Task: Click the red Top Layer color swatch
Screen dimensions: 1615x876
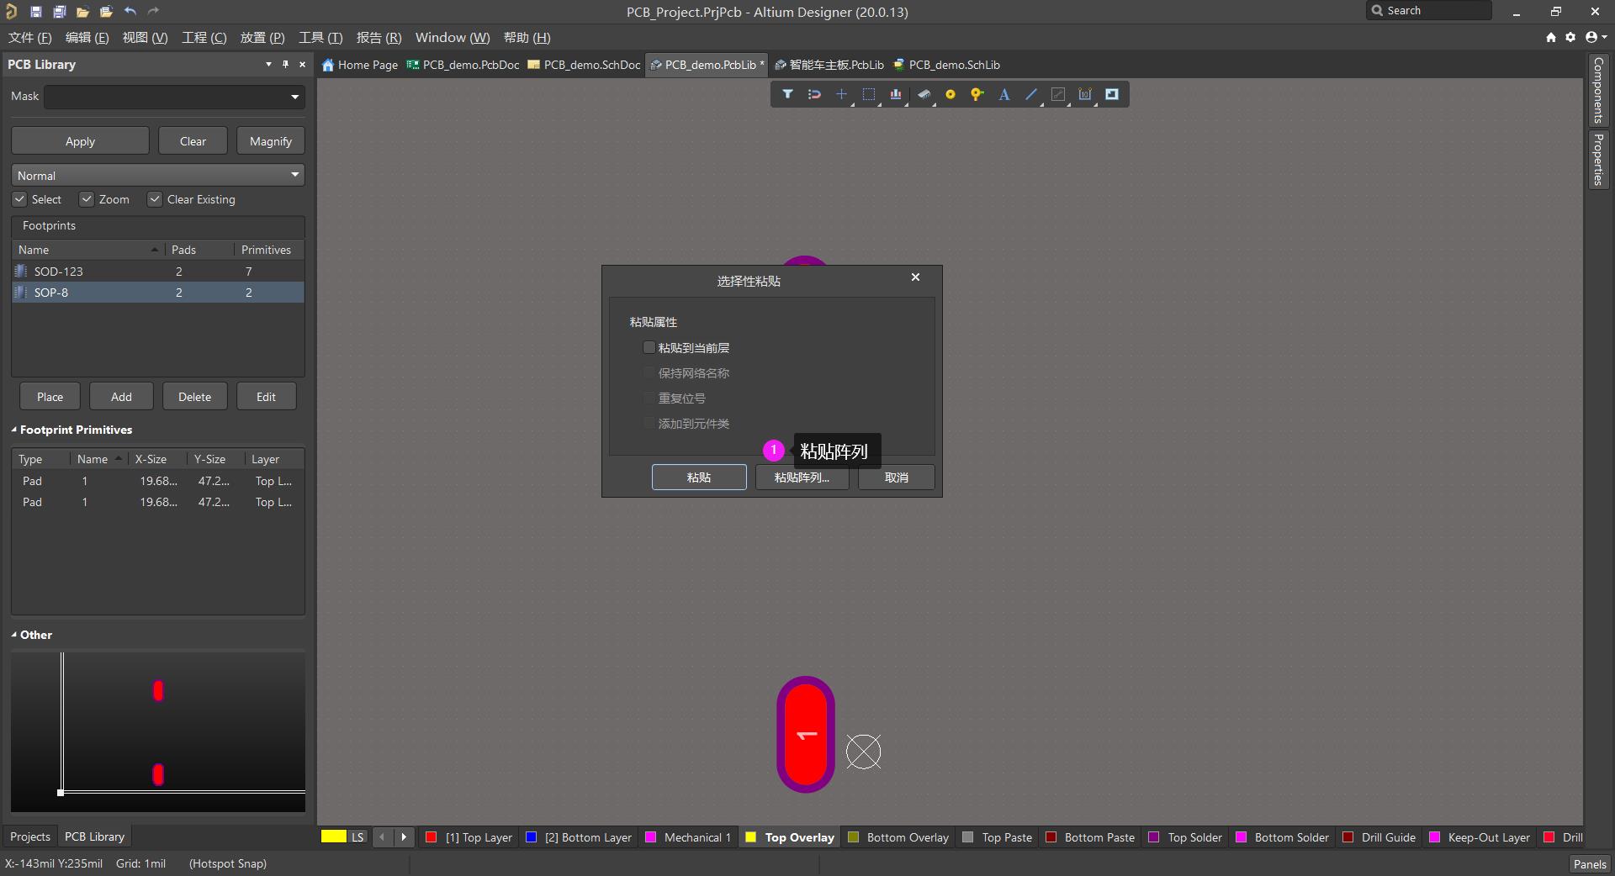Action: pos(431,836)
